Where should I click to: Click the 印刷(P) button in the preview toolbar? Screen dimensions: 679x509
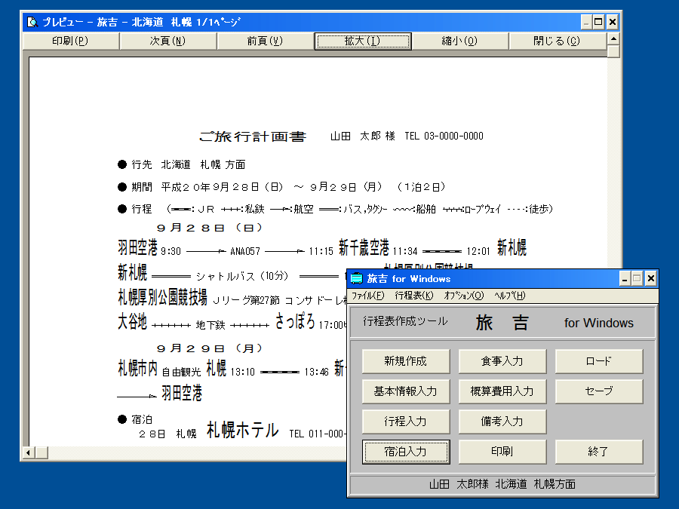(x=71, y=41)
